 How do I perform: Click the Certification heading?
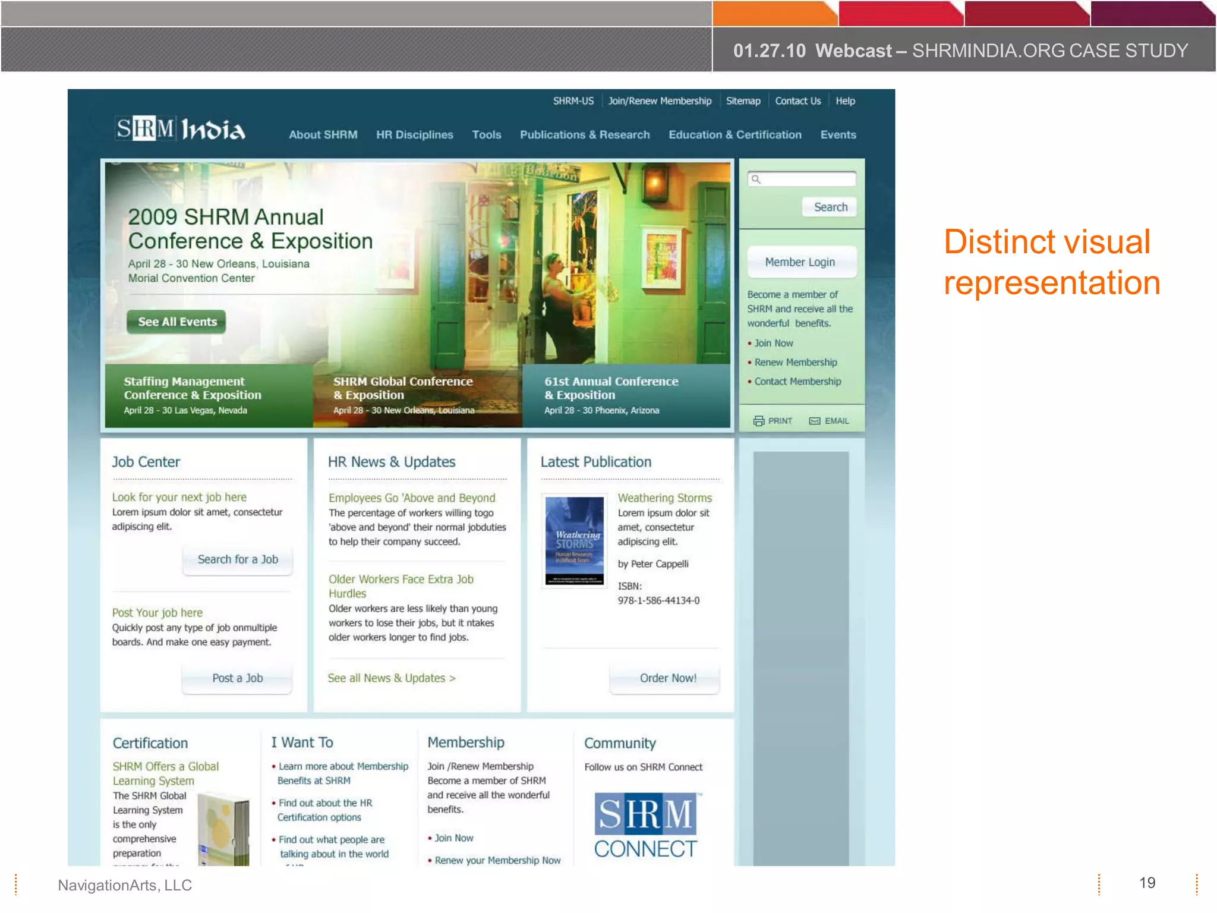[150, 743]
